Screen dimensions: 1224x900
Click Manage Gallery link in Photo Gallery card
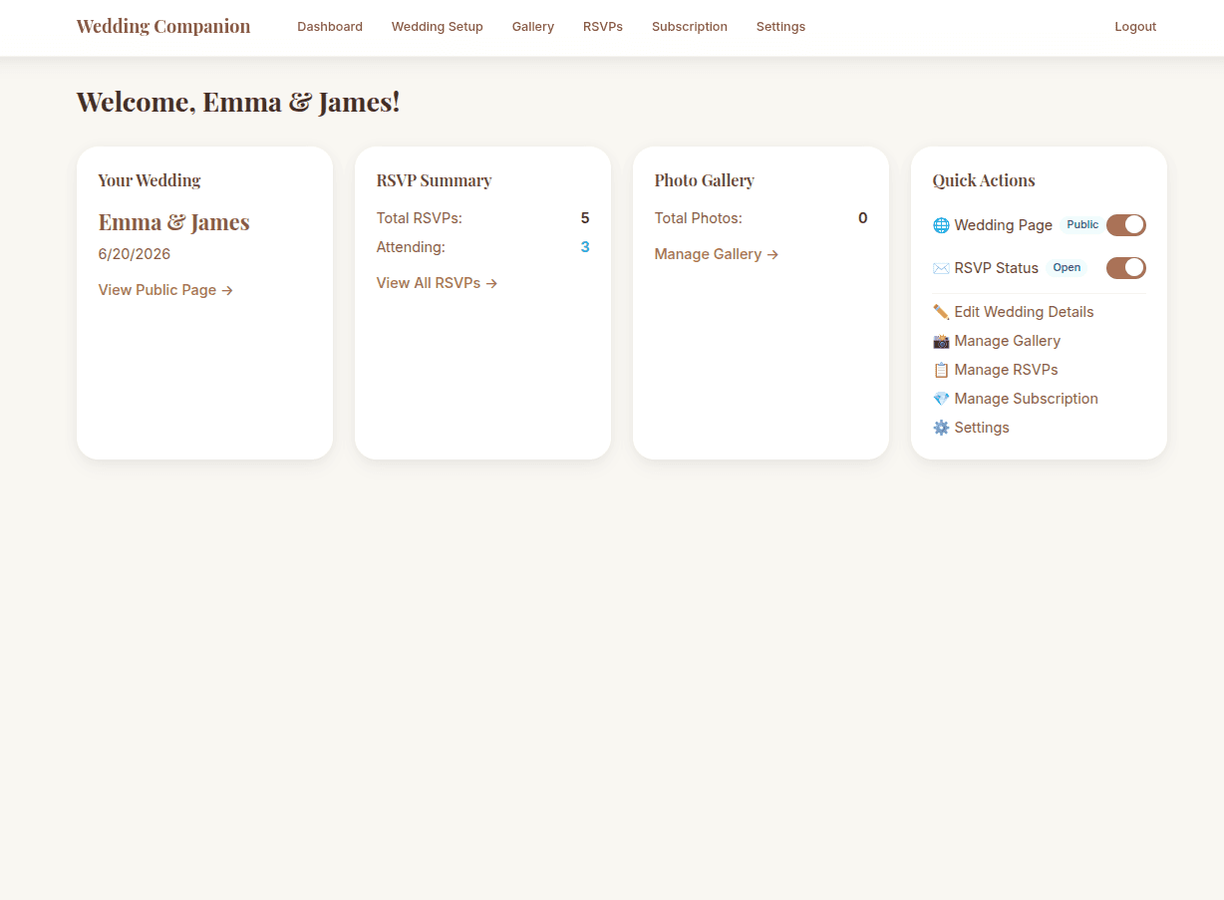[716, 254]
